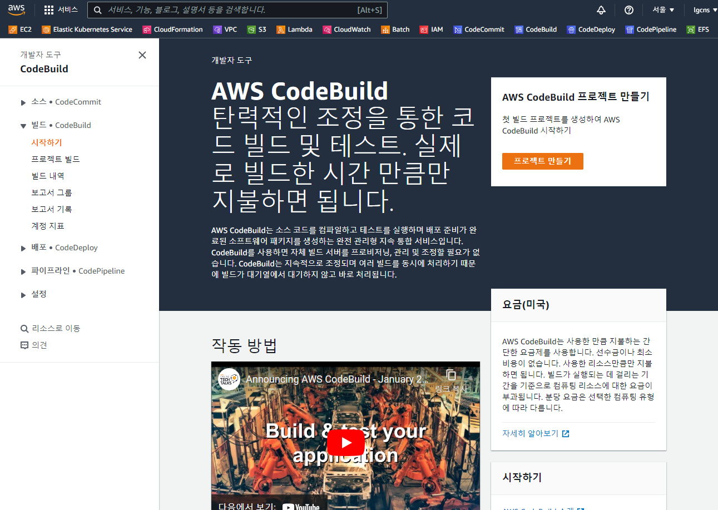
Task: Open the CloudFormation shortcut icon
Action: pos(147,29)
